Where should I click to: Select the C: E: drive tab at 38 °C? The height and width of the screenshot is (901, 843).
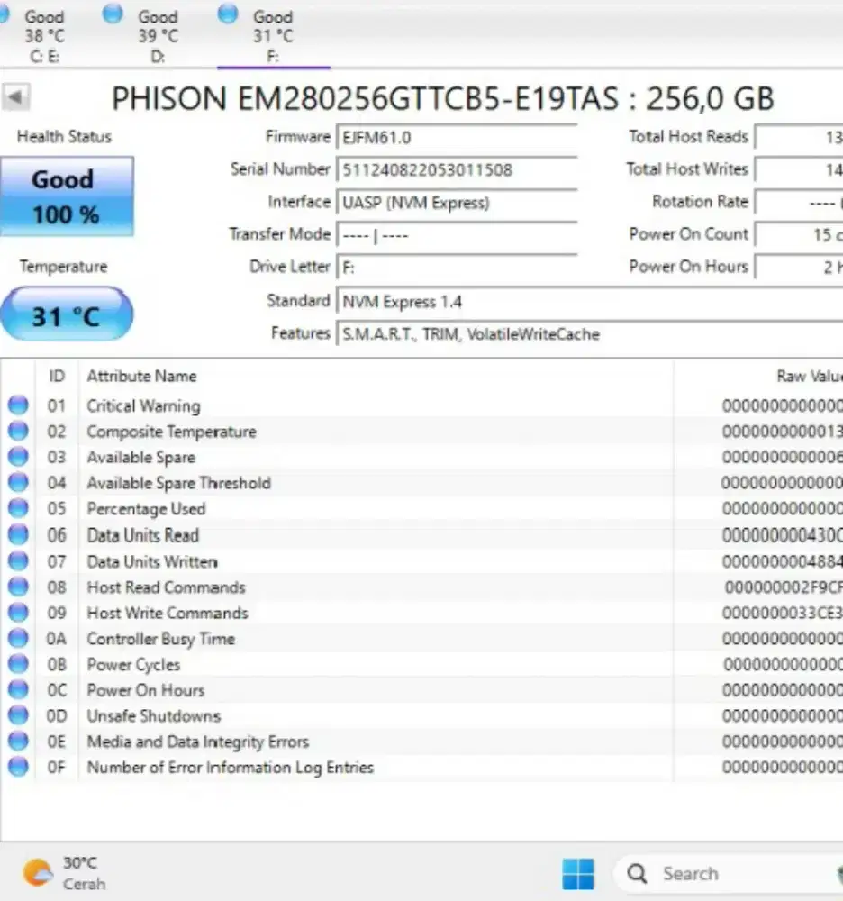pyautogui.click(x=43, y=36)
